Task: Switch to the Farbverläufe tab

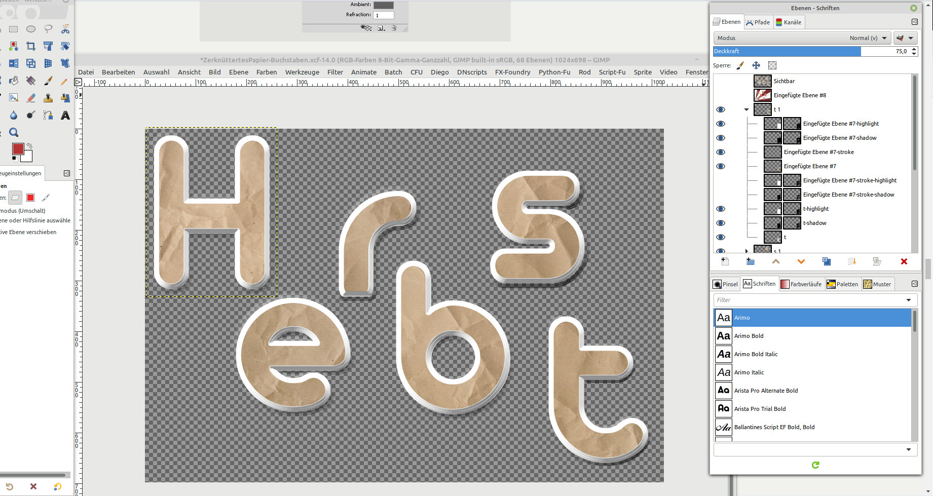Action: pyautogui.click(x=801, y=284)
